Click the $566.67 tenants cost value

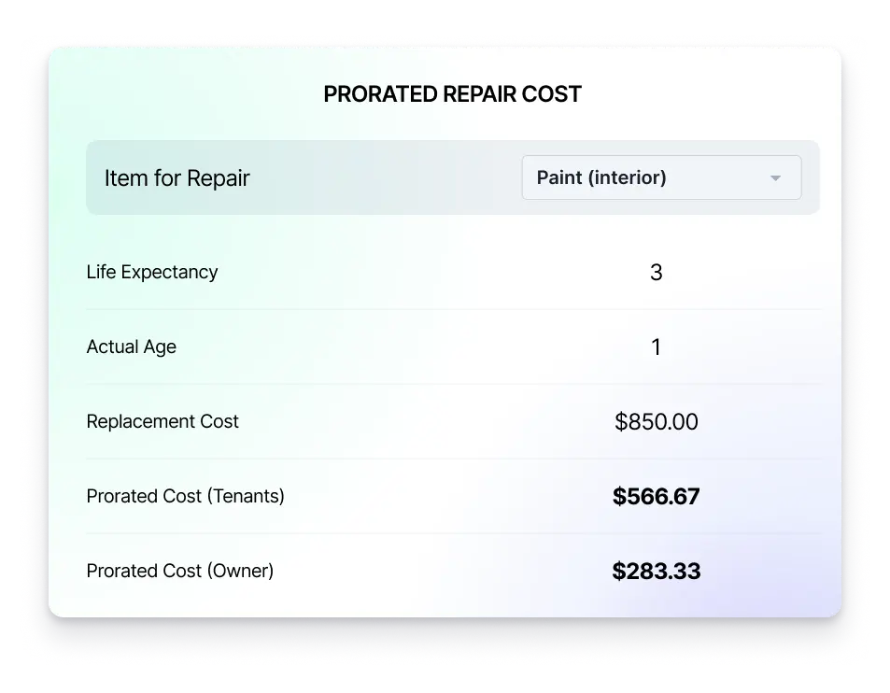[x=657, y=496]
